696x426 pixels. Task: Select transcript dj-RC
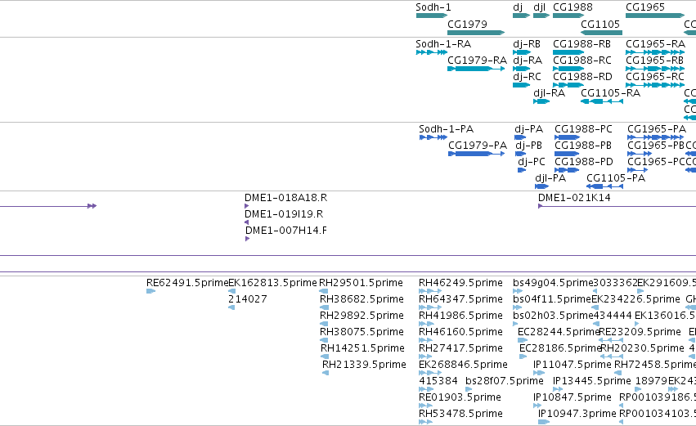pyautogui.click(x=521, y=85)
